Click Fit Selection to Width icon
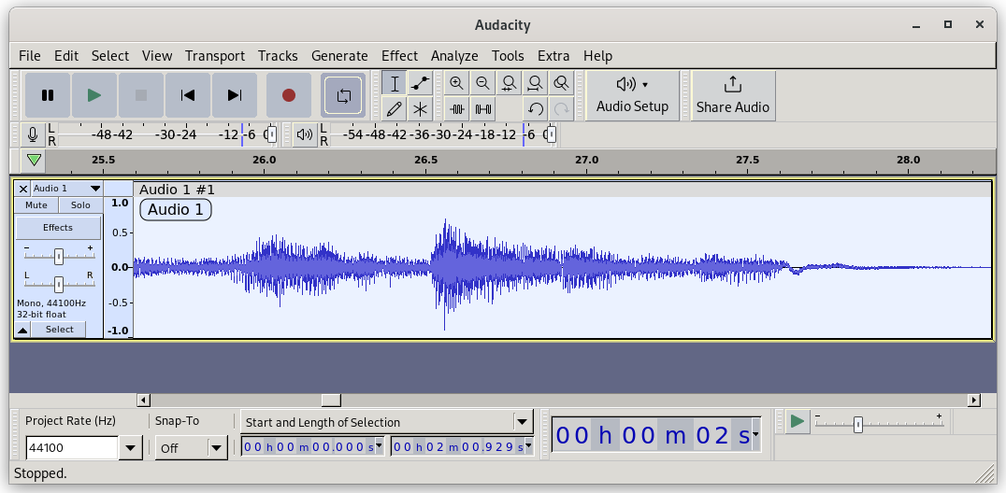The image size is (1006, 493). tap(509, 83)
